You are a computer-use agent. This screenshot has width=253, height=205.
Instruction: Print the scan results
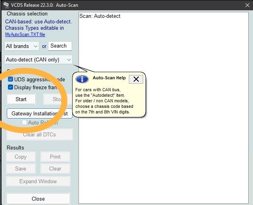(55, 157)
